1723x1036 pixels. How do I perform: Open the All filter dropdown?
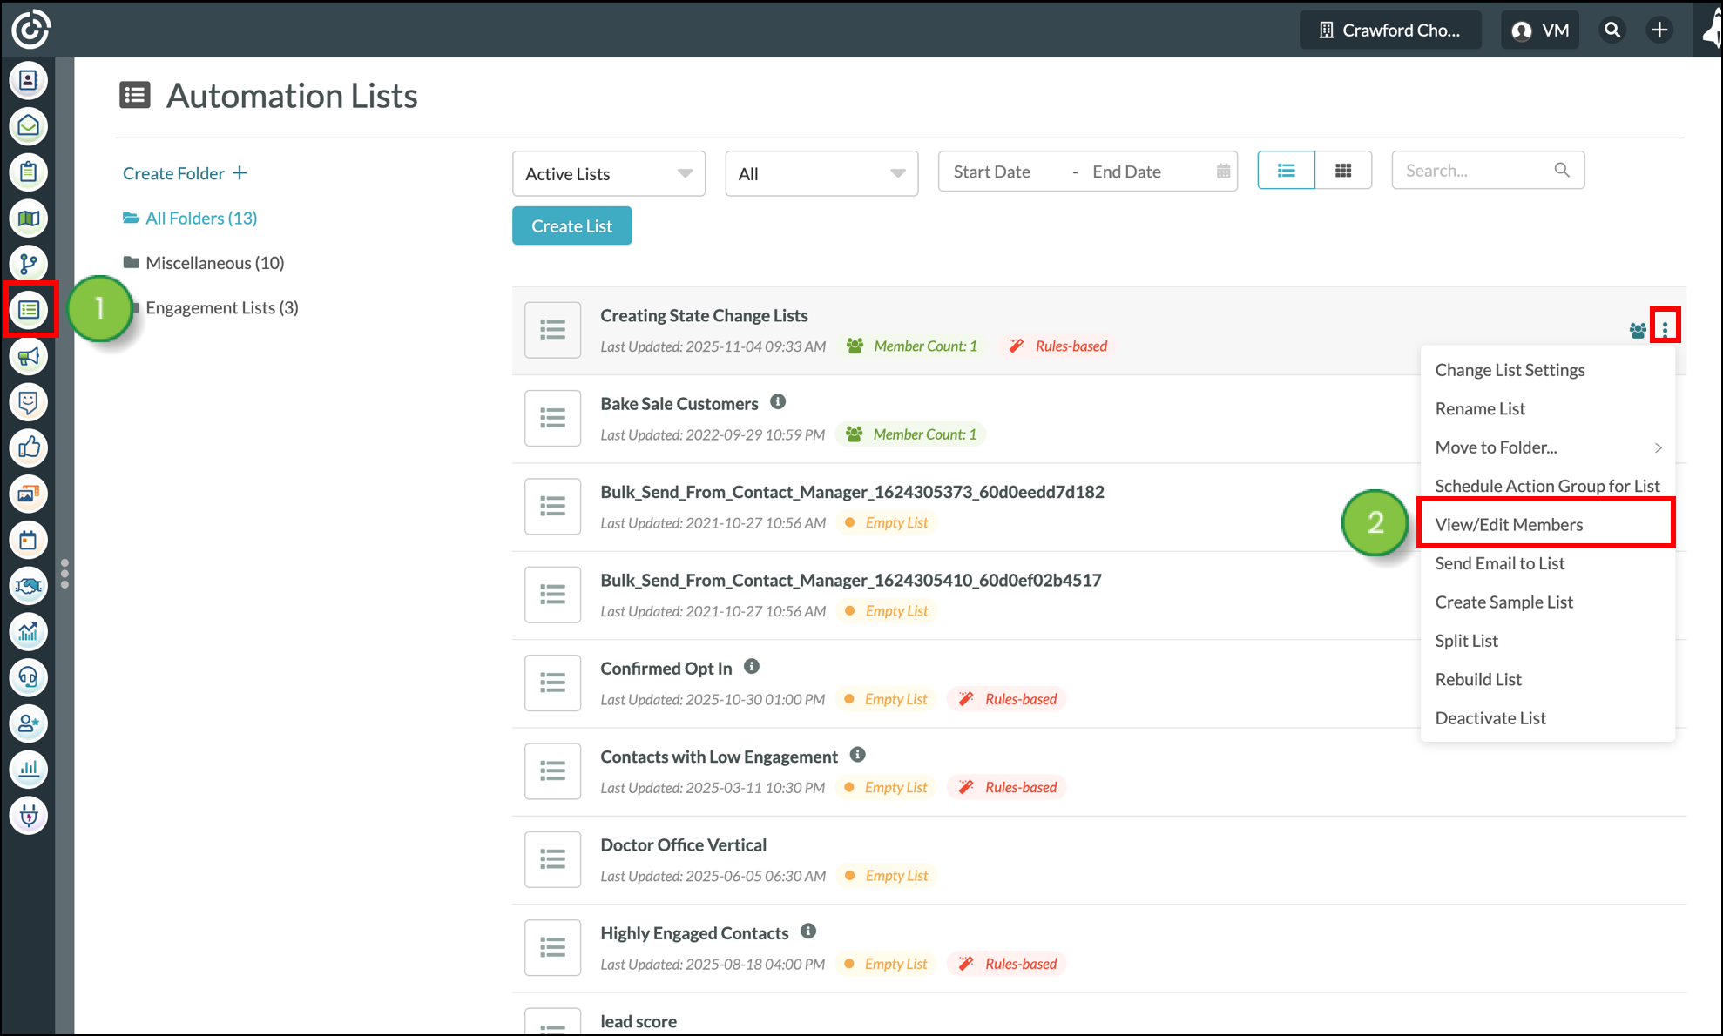point(821,173)
